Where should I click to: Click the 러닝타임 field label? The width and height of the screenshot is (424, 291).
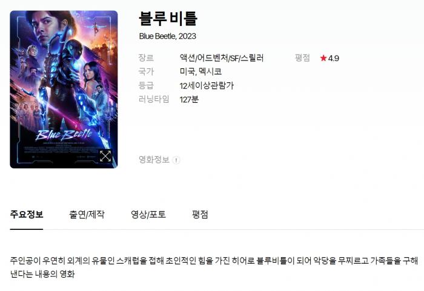[154, 99]
